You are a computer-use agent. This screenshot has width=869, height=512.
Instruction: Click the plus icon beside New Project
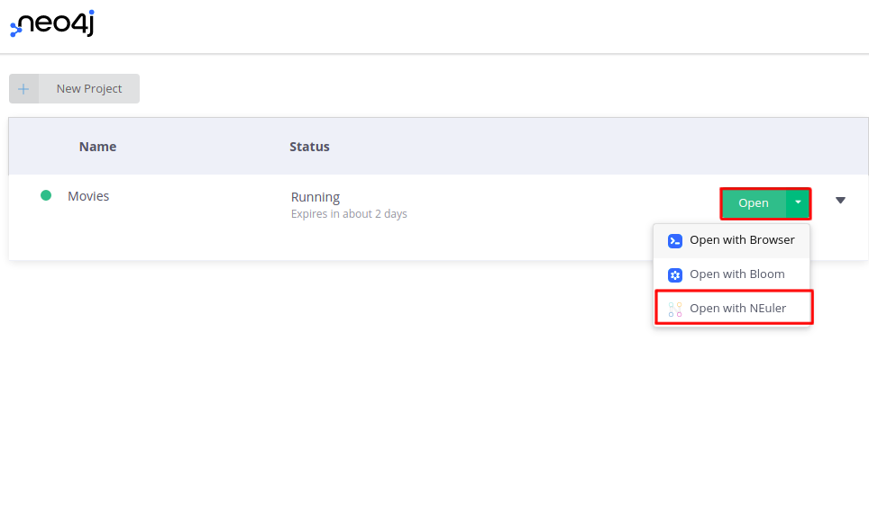[23, 88]
